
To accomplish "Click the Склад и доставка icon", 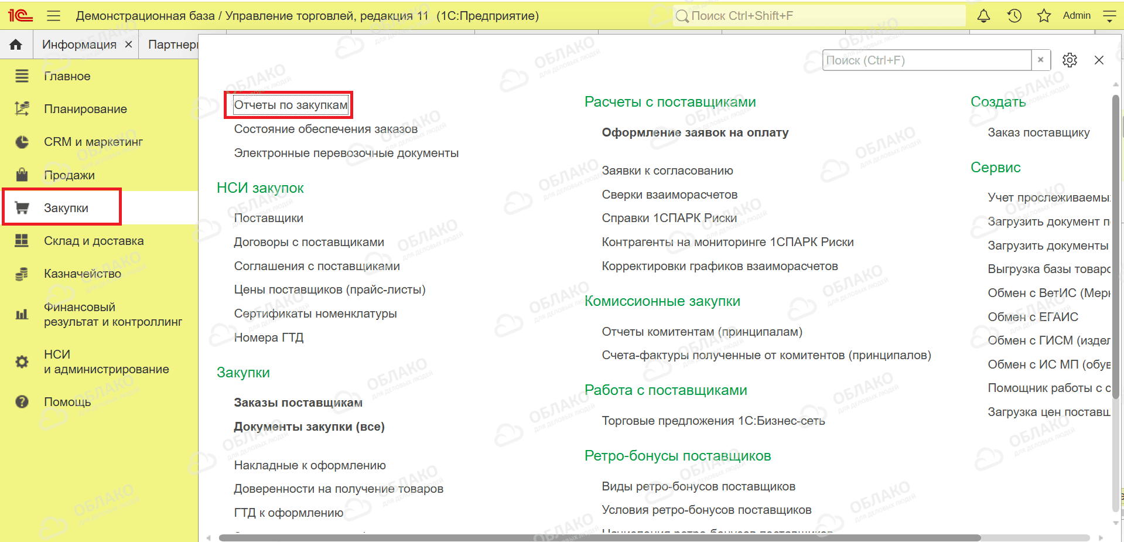I will [22, 241].
